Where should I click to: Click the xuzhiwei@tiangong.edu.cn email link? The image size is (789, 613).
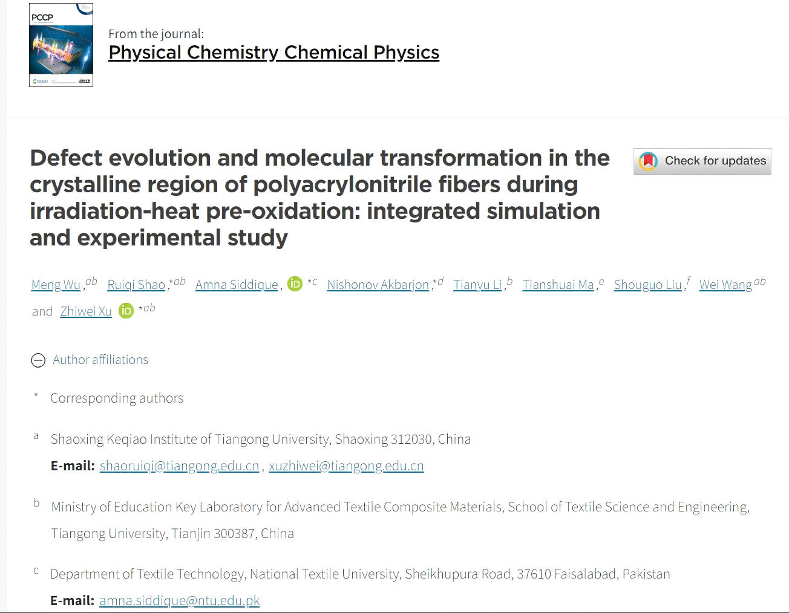[346, 466]
